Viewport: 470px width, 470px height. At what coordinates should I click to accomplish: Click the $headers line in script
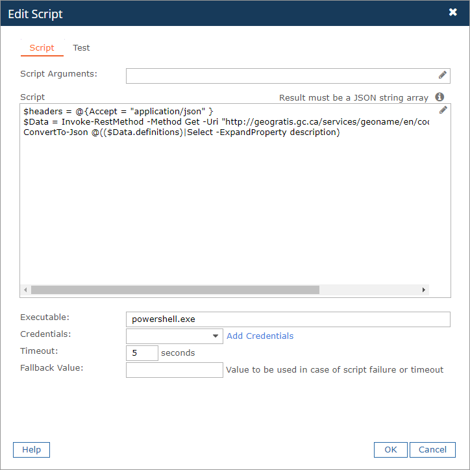[118, 112]
